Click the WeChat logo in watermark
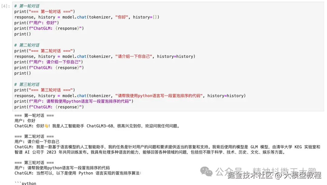 pyautogui.click(x=206, y=171)
